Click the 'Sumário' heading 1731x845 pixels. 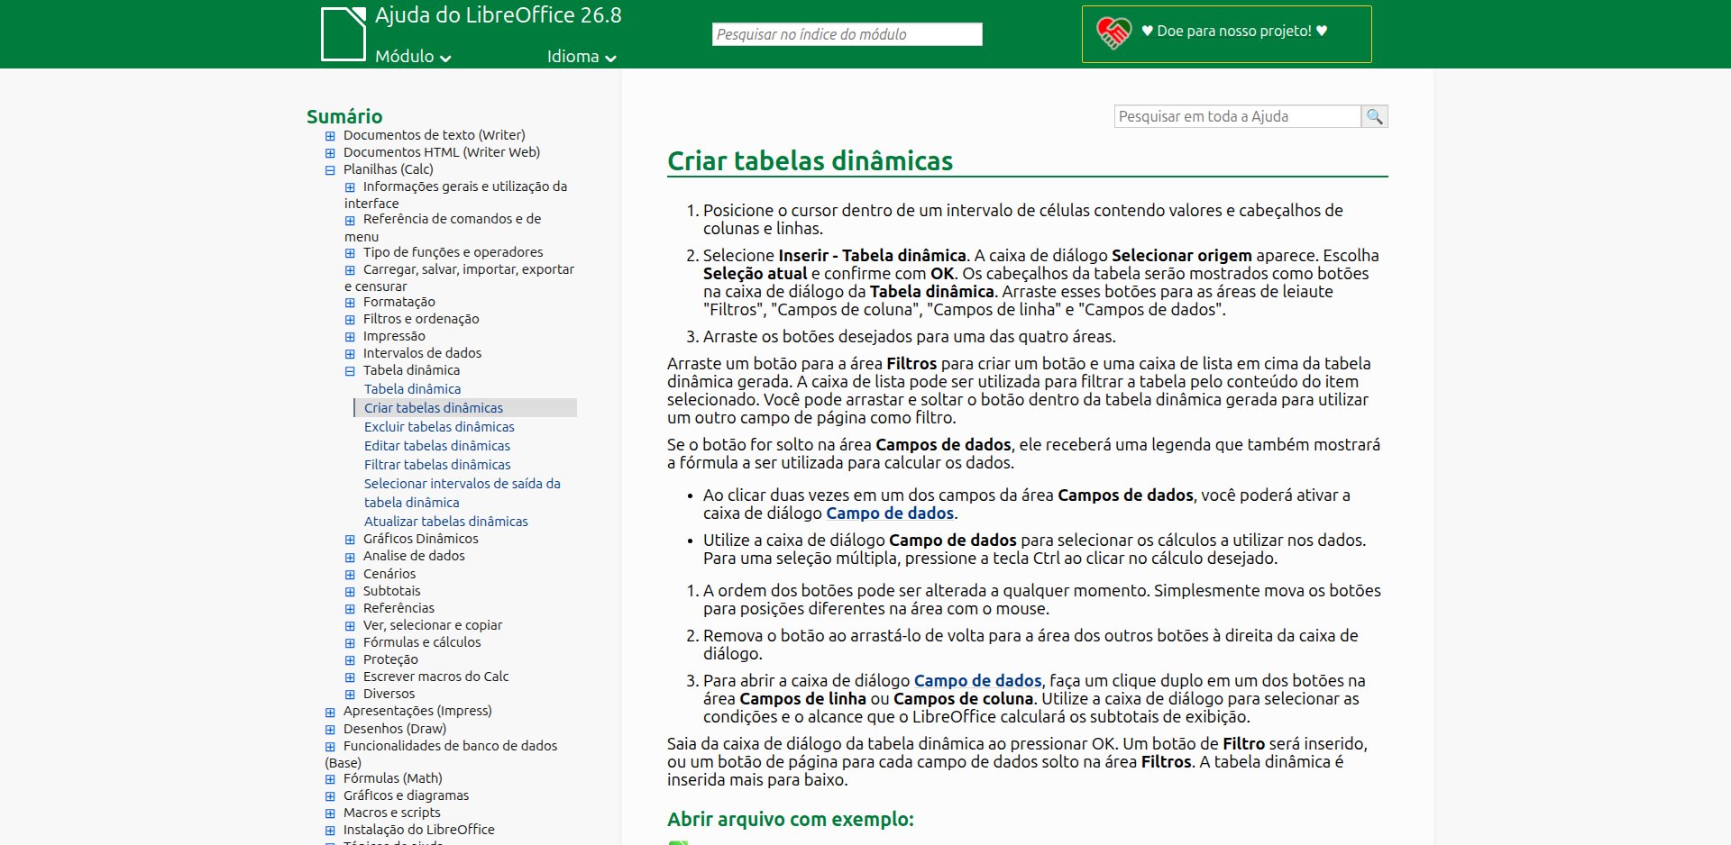coord(344,116)
